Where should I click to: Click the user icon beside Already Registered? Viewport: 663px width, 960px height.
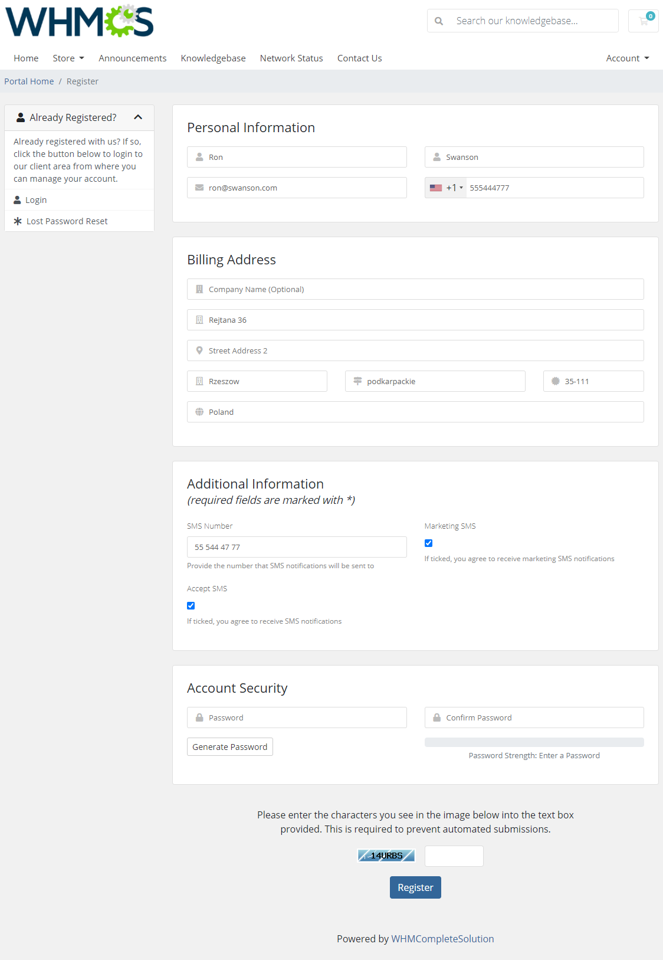[x=21, y=117]
